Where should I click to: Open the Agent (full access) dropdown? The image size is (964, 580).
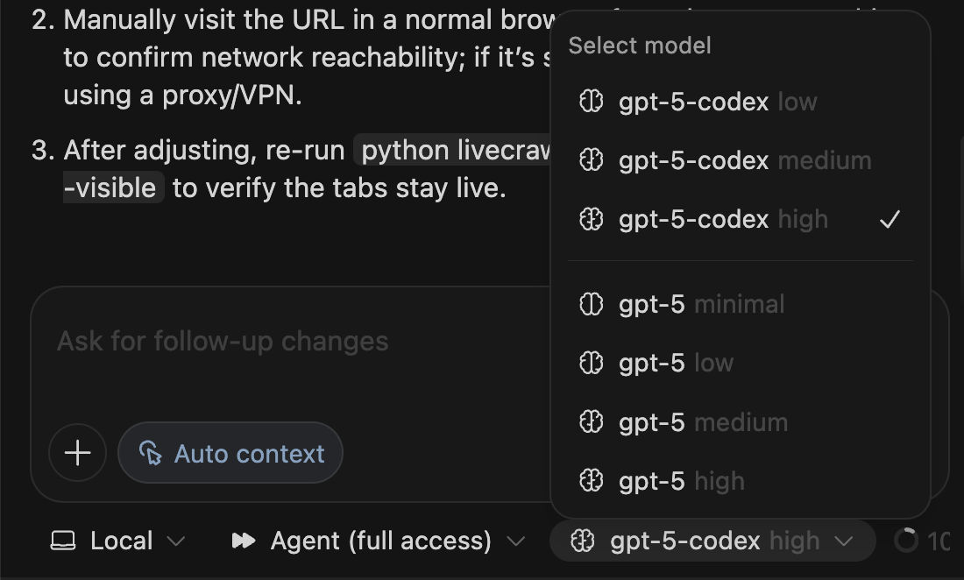point(379,541)
